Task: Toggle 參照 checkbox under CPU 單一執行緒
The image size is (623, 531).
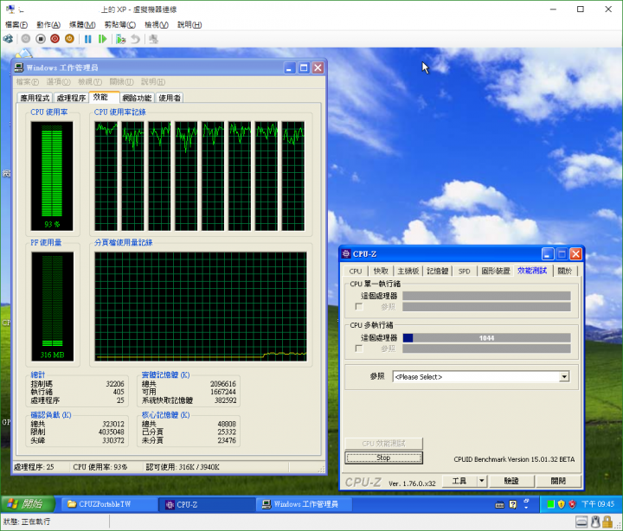Action: 359,307
